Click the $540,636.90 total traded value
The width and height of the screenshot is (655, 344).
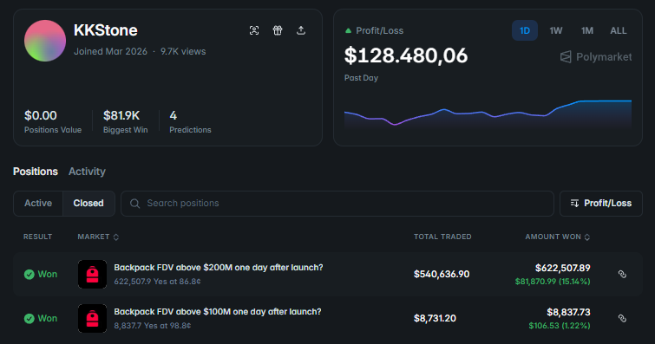[x=442, y=275]
